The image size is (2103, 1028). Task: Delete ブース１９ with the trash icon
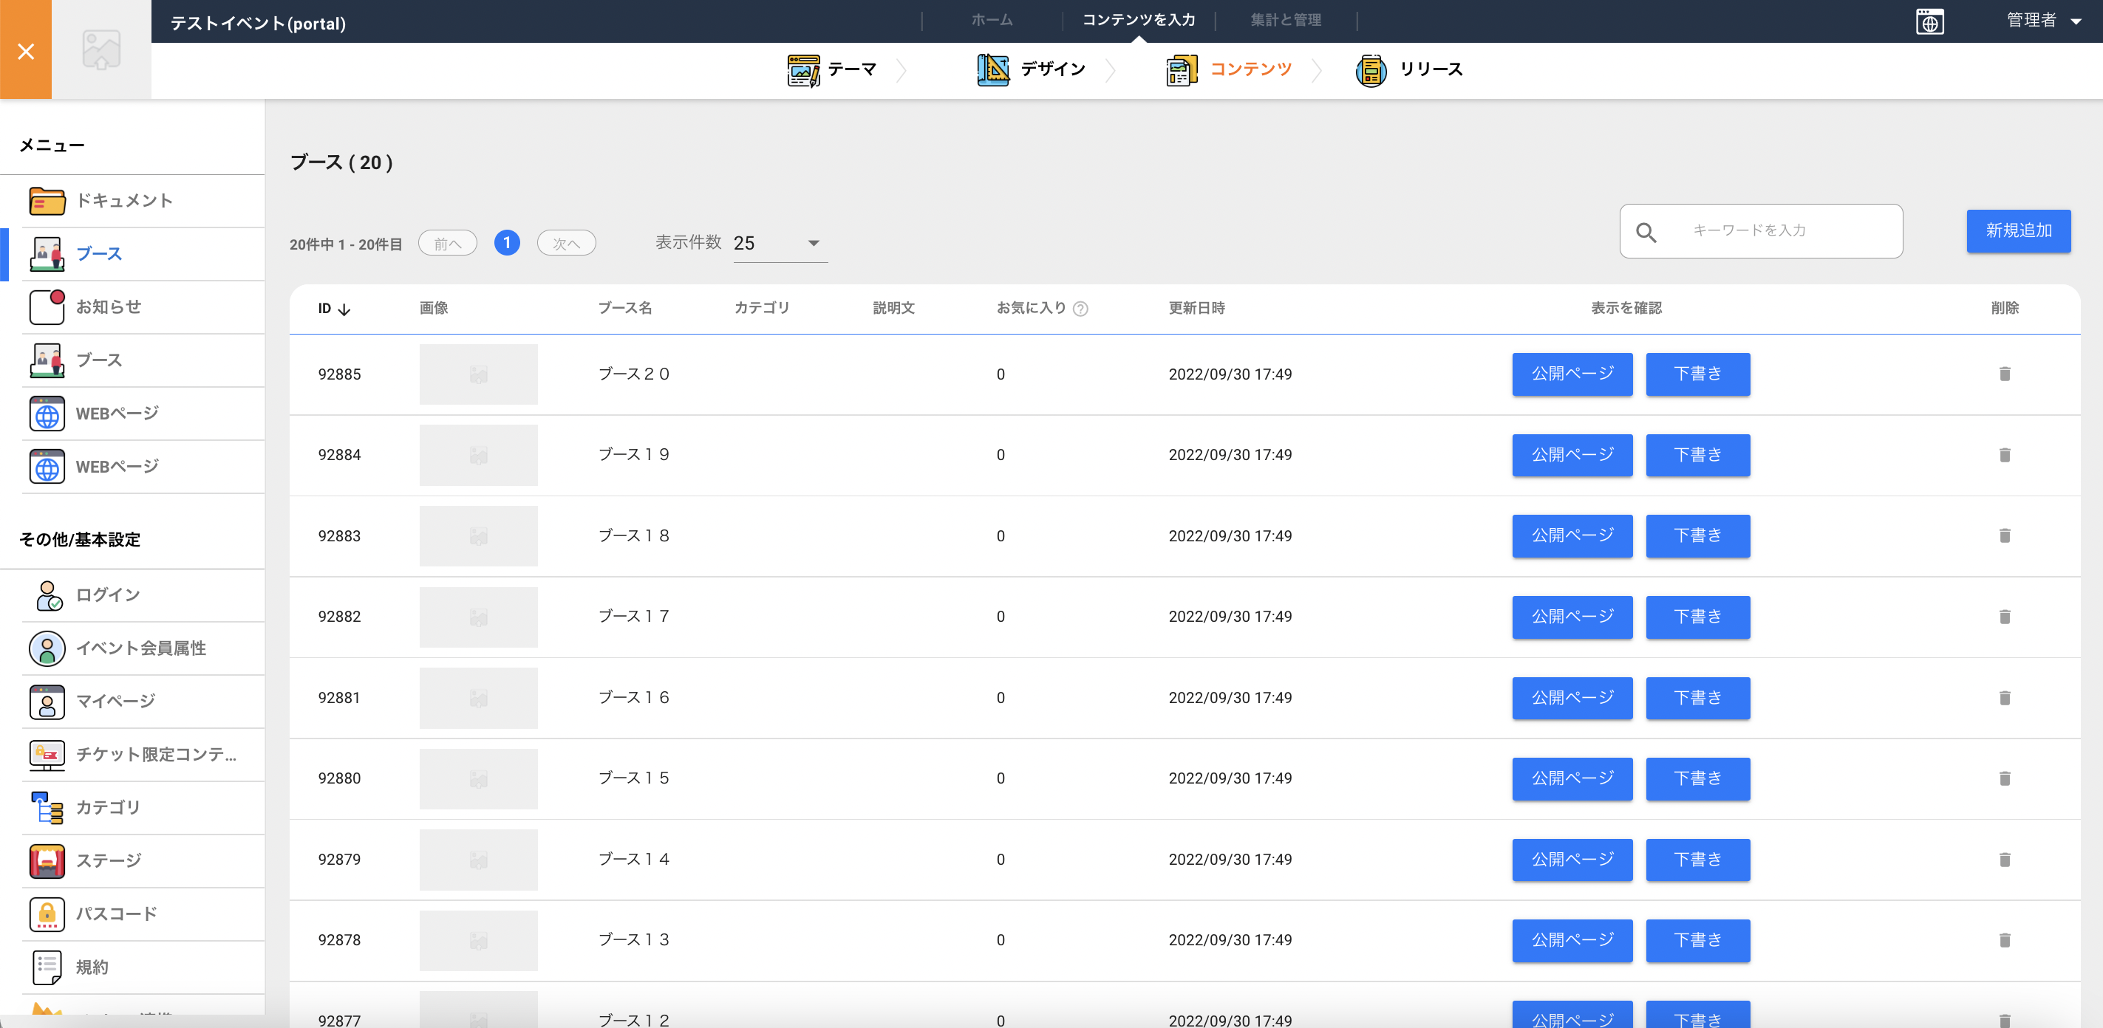click(x=2004, y=454)
